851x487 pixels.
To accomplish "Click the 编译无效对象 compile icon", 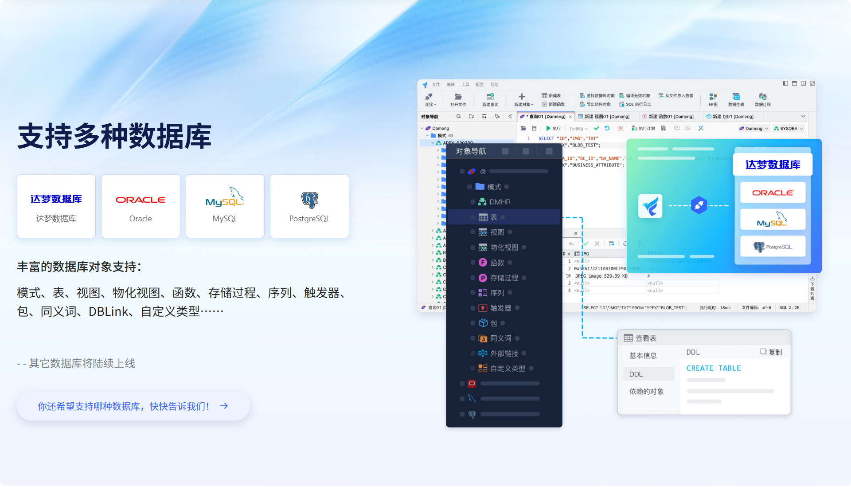I will tap(622, 96).
